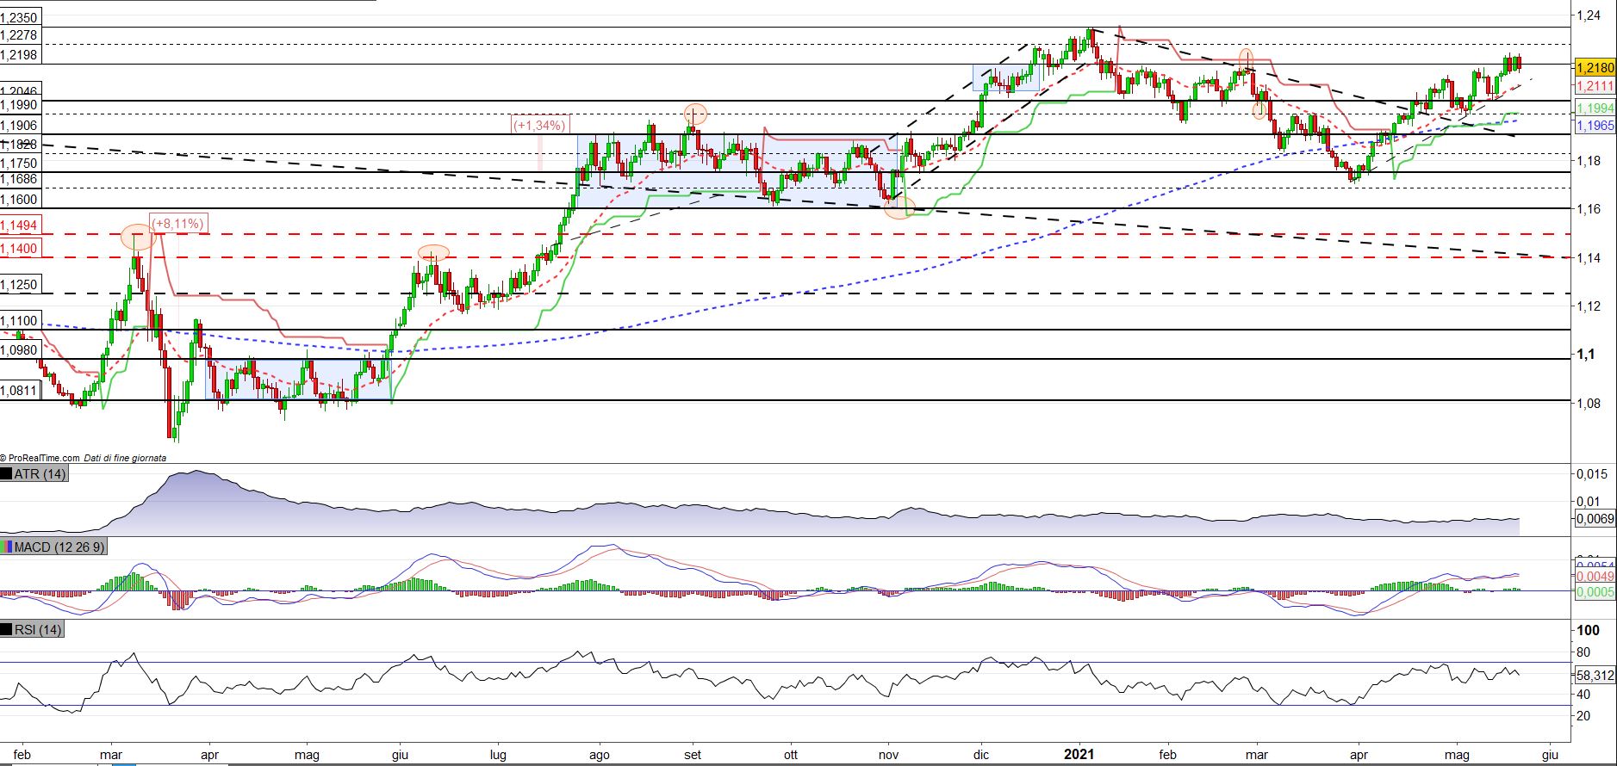1617x766 pixels.
Task: Select the 1,0811 support level label
Action: point(19,391)
